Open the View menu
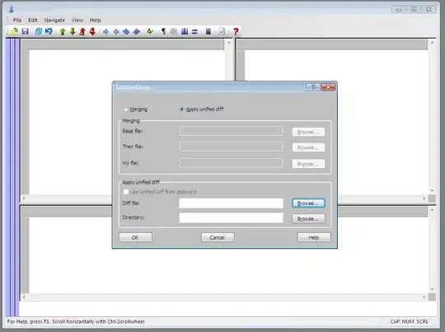445x332 pixels. point(77,20)
